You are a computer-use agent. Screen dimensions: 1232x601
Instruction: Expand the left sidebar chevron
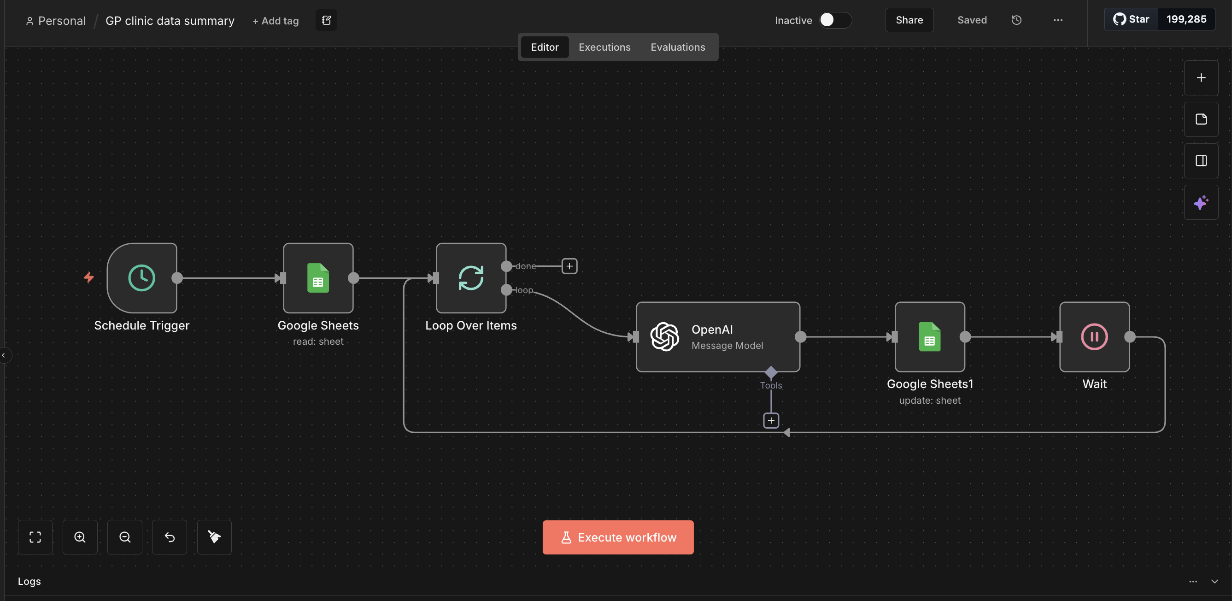pos(4,355)
